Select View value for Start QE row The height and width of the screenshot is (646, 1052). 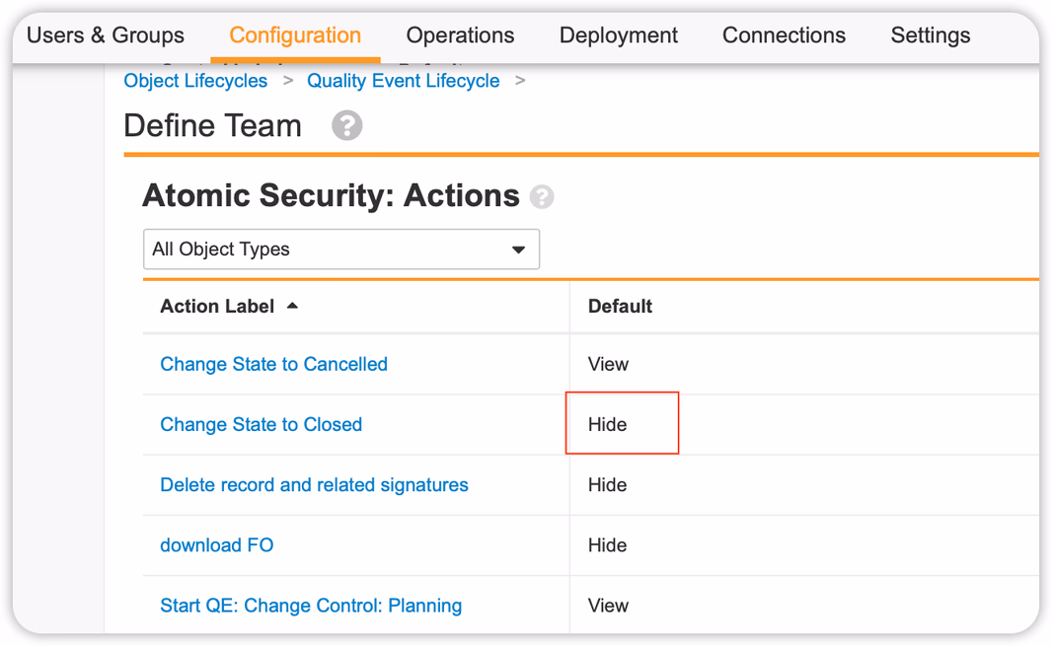pyautogui.click(x=608, y=606)
